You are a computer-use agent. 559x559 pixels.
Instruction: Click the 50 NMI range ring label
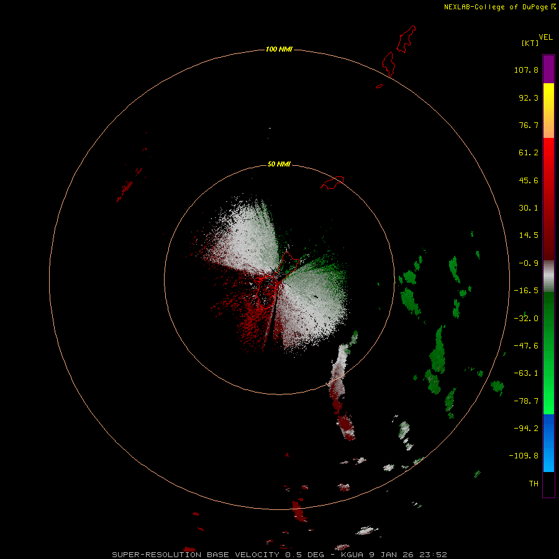tap(279, 164)
